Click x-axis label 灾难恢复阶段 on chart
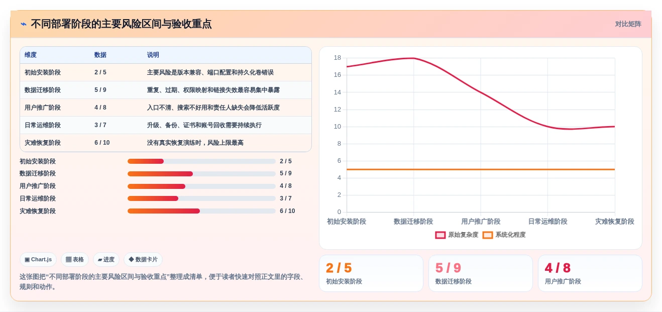This screenshot has width=662, height=312. click(615, 222)
